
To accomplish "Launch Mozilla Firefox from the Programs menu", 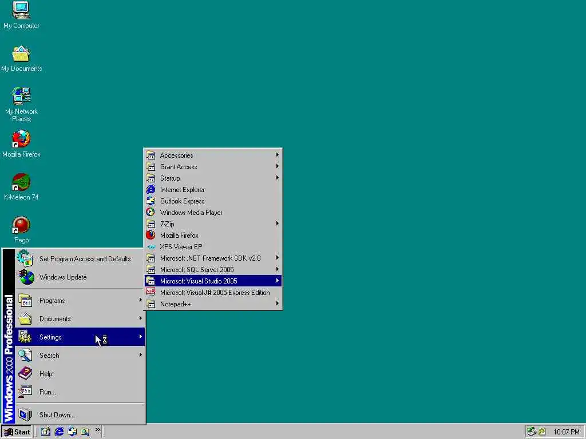I will click(x=213, y=235).
